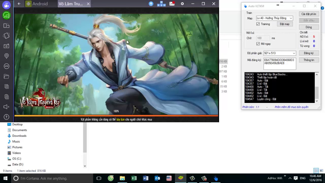The height and width of the screenshot is (183, 325).
Task: Open BlueStacks settings gear
Action: [182, 4]
